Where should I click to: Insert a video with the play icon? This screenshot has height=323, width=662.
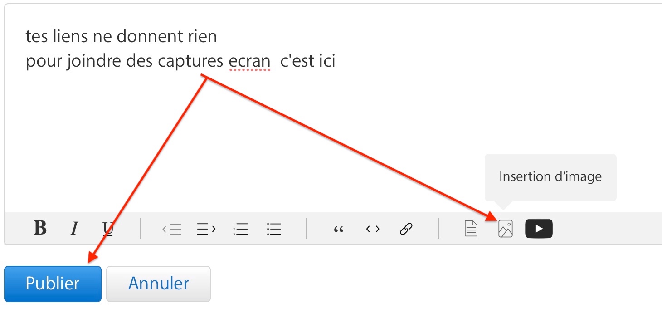click(539, 229)
